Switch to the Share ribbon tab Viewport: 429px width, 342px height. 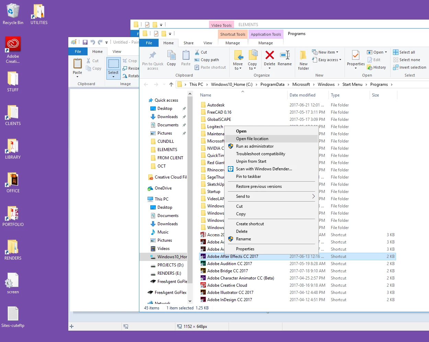pos(188,43)
